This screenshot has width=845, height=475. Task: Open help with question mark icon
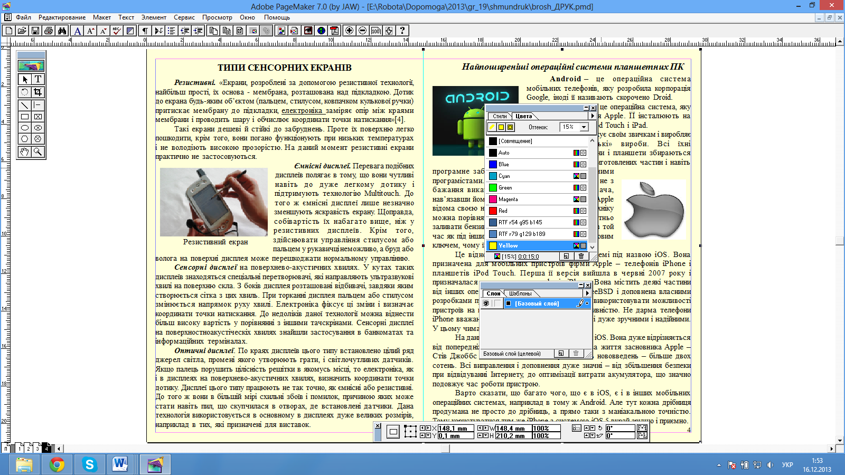click(402, 31)
